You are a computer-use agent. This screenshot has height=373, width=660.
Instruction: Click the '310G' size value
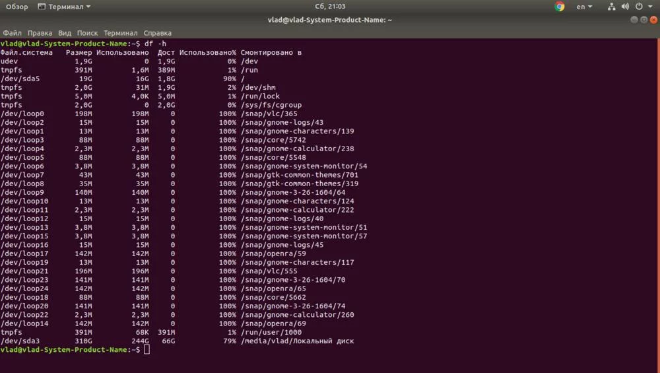83,341
